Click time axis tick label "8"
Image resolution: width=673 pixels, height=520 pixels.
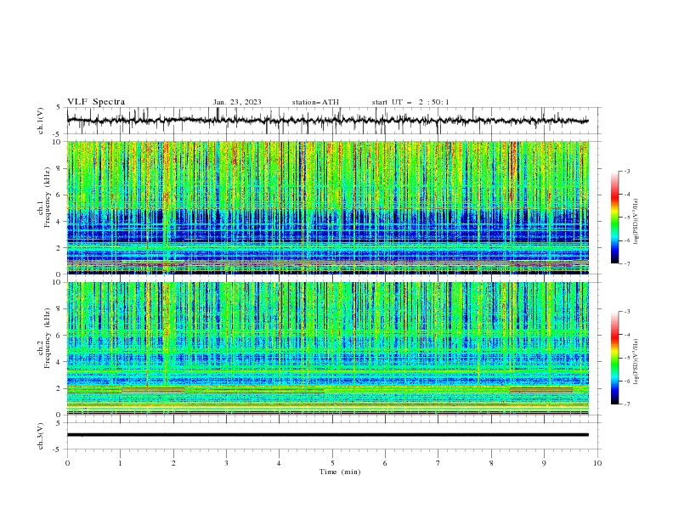[x=491, y=463]
